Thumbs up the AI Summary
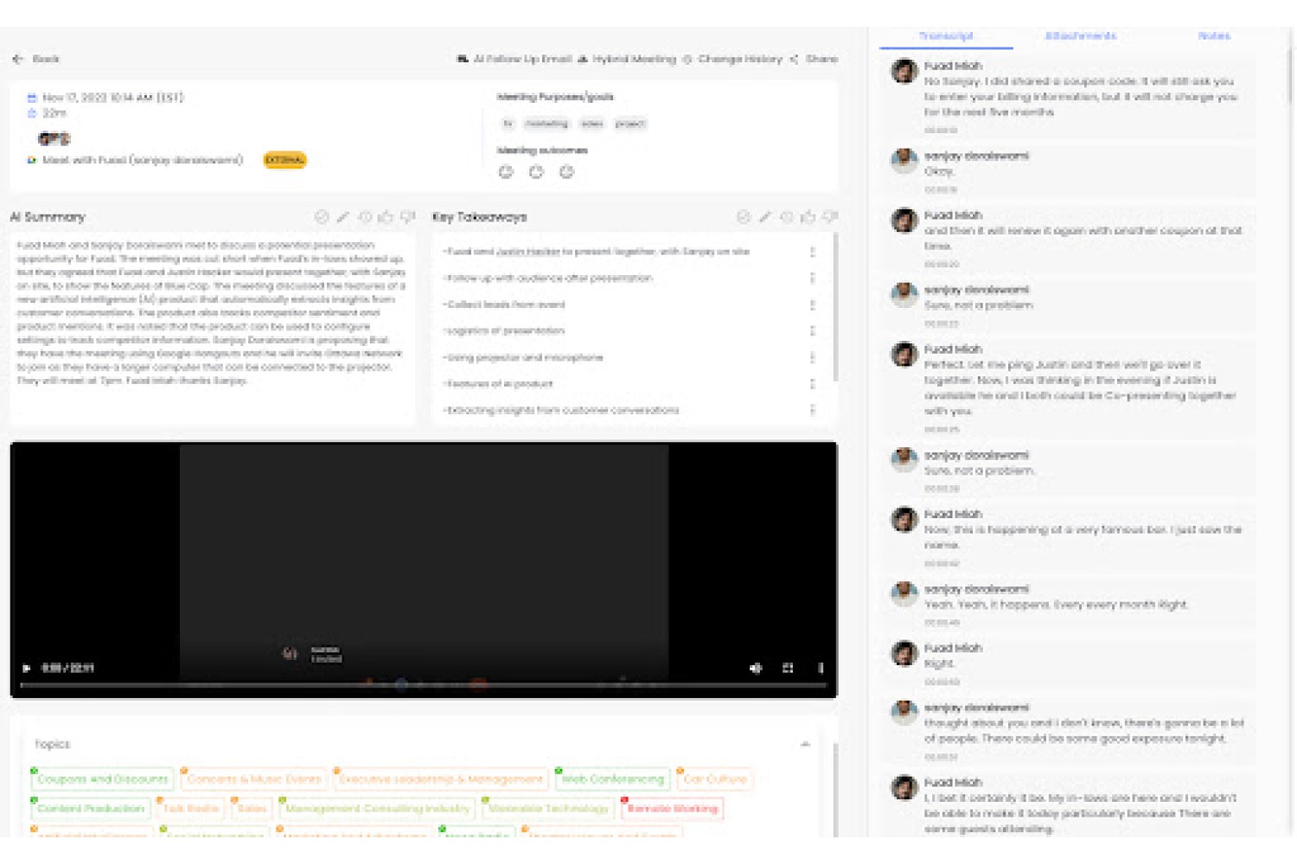The image size is (1297, 865). pyautogui.click(x=386, y=216)
